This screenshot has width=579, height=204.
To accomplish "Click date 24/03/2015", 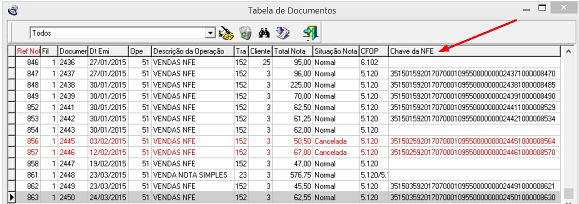I will click(108, 197).
